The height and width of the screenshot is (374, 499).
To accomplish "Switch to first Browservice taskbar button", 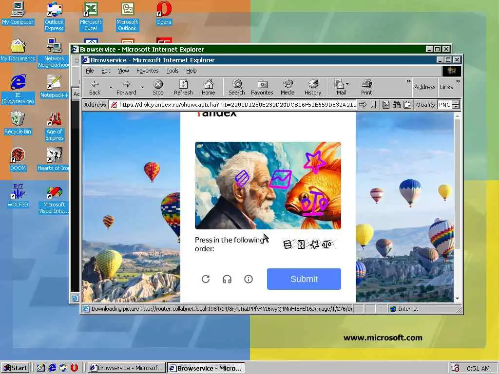I will 126,368.
